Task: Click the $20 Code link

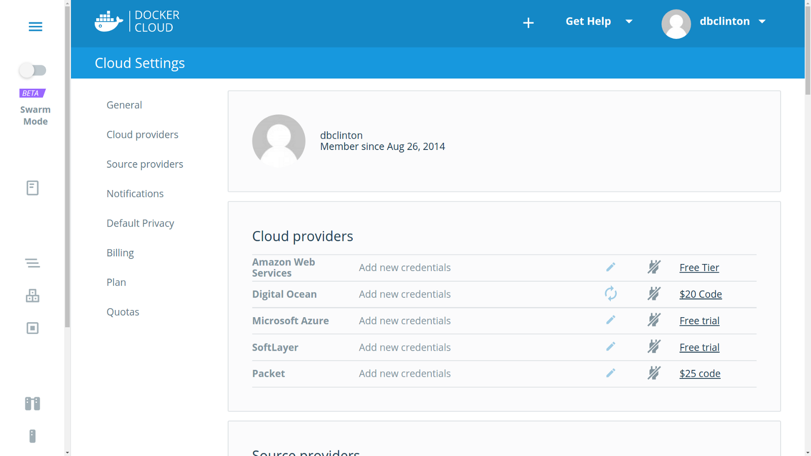Action: click(701, 294)
